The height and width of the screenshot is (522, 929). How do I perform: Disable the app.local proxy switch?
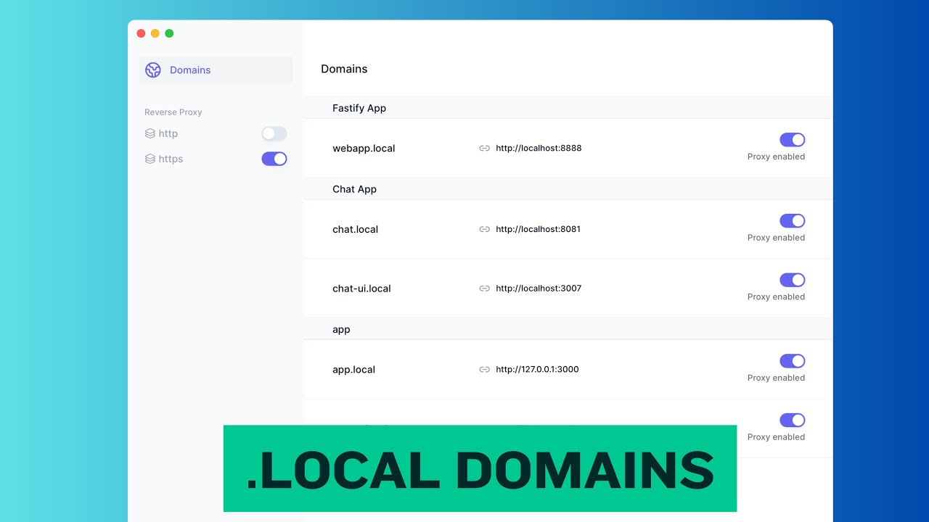click(793, 361)
